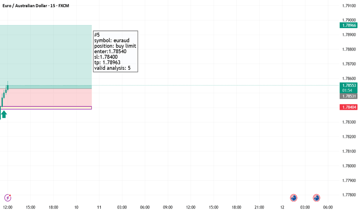
Task: Select the red stop-loss zone rectangle
Action: (46, 98)
